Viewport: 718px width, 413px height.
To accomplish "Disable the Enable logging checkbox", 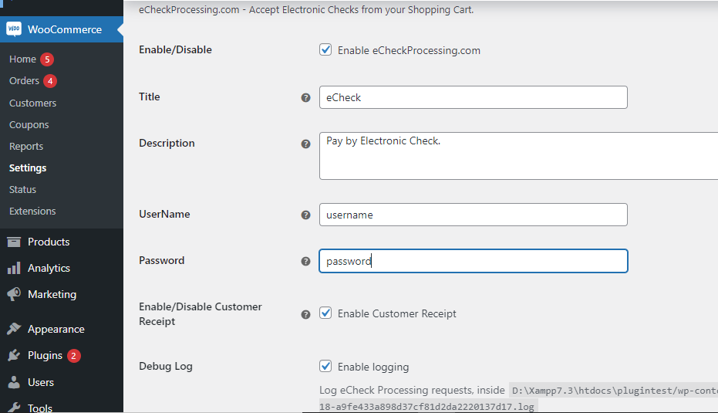I will [x=325, y=367].
